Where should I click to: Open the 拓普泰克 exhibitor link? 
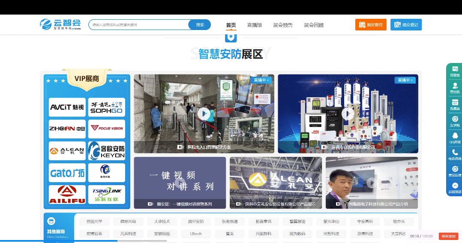[264, 222]
